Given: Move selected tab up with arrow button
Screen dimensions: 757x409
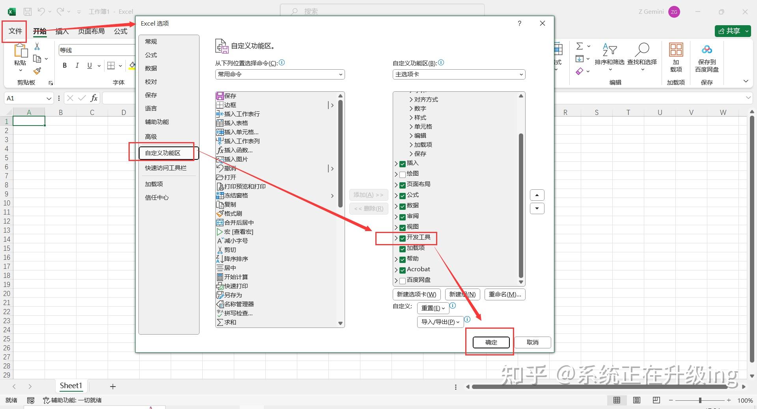Looking at the screenshot, I should coord(537,195).
